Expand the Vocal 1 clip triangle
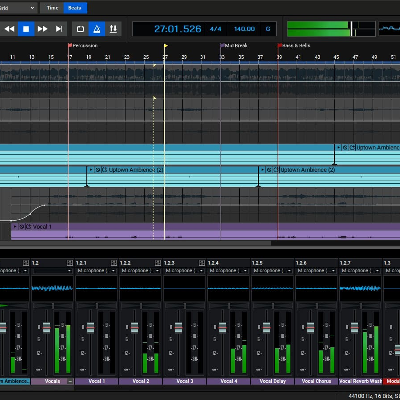 (15, 227)
